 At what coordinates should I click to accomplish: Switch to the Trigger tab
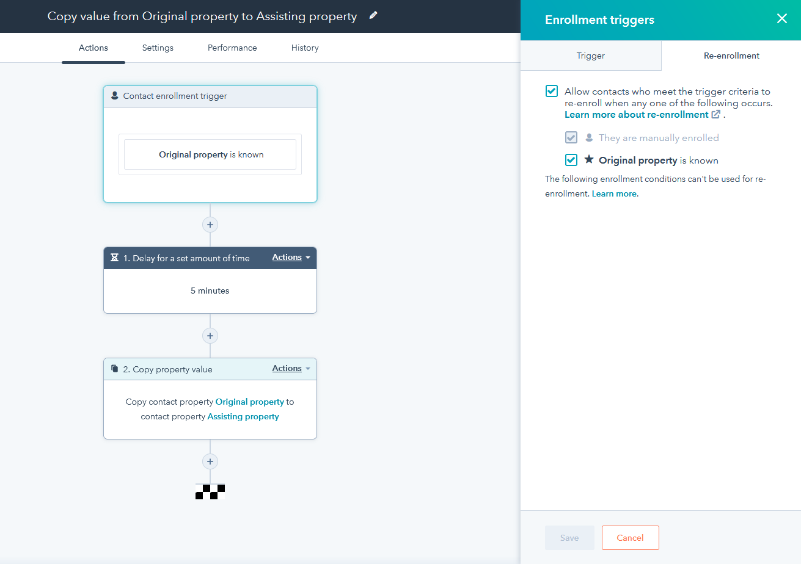590,55
